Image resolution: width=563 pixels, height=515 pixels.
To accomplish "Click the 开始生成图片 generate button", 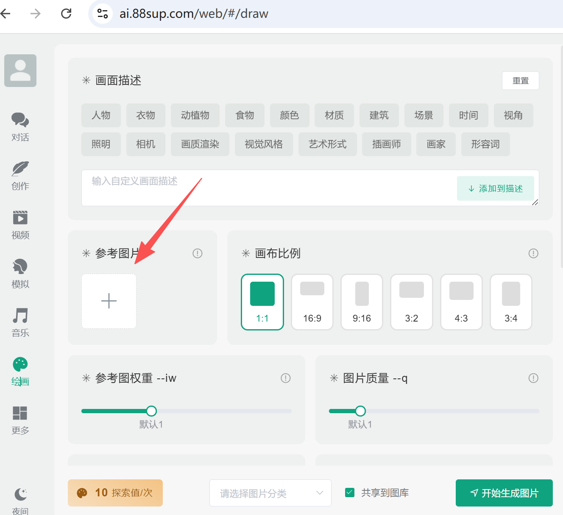I will click(x=504, y=493).
